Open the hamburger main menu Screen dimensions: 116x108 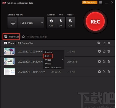[101, 3]
